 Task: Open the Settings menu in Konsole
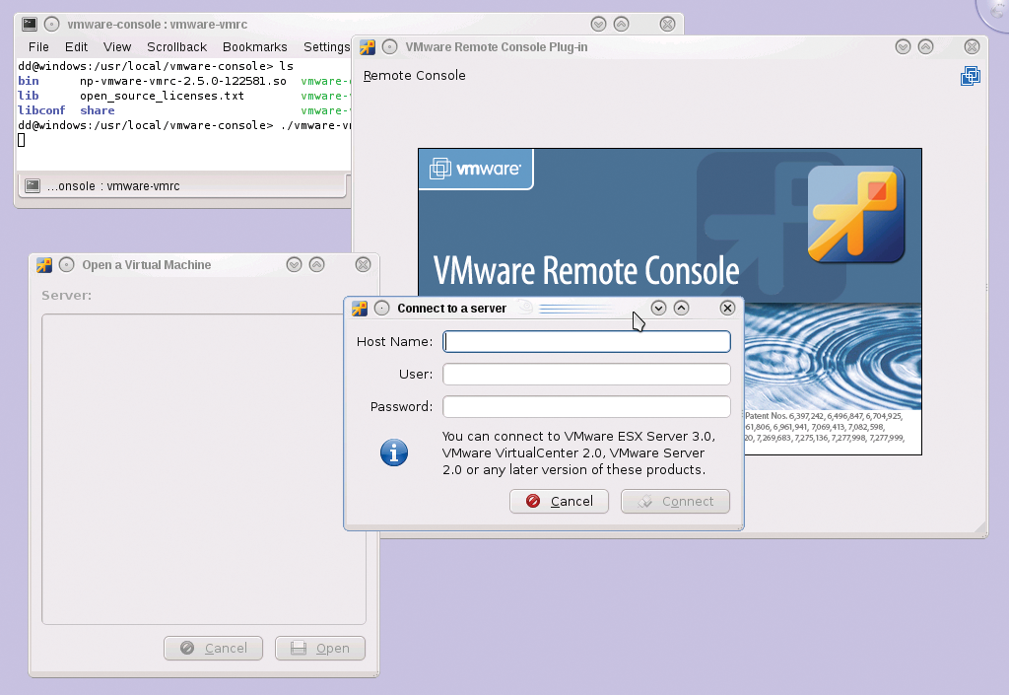coord(326,47)
